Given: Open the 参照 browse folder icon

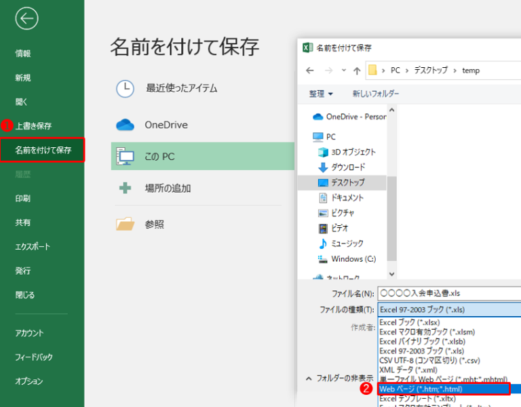Looking at the screenshot, I should click(x=125, y=225).
